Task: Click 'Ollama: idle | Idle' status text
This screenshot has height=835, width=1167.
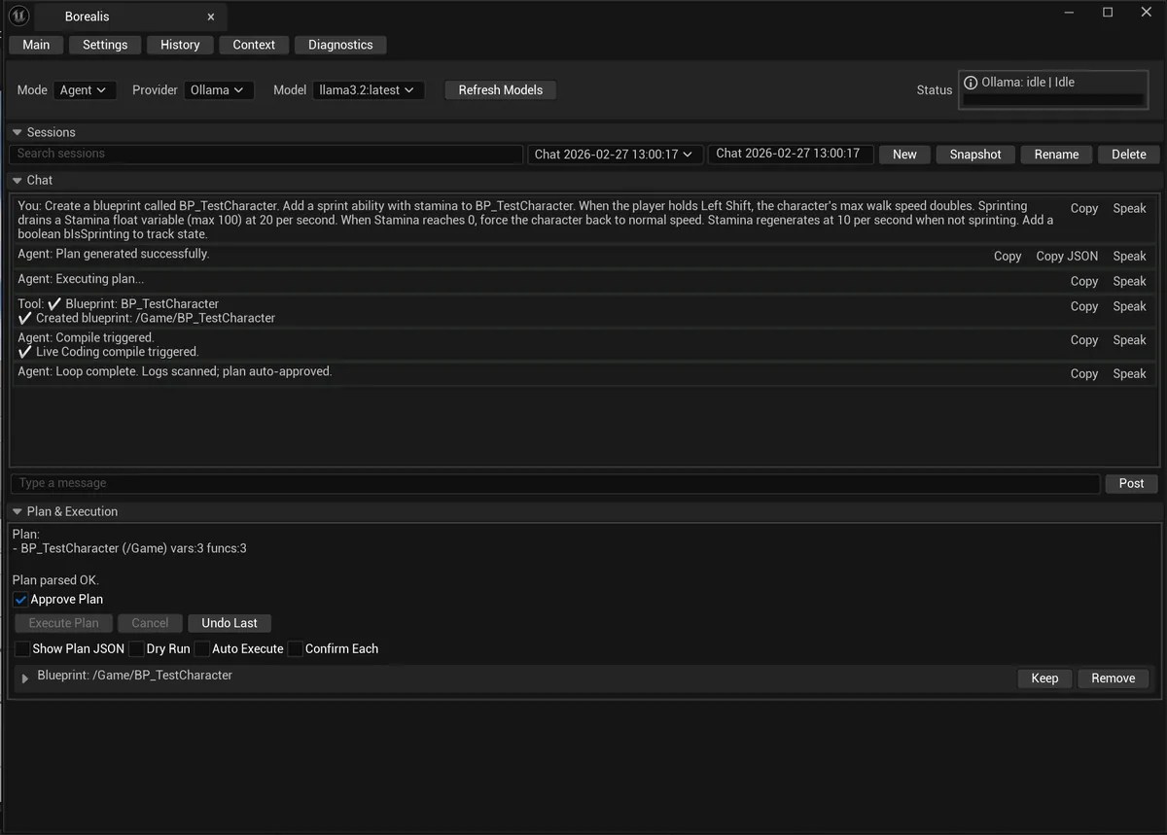Action: (x=1028, y=83)
